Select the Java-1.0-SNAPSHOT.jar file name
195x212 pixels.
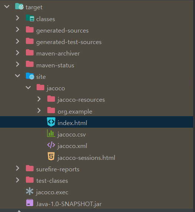pos(69,204)
